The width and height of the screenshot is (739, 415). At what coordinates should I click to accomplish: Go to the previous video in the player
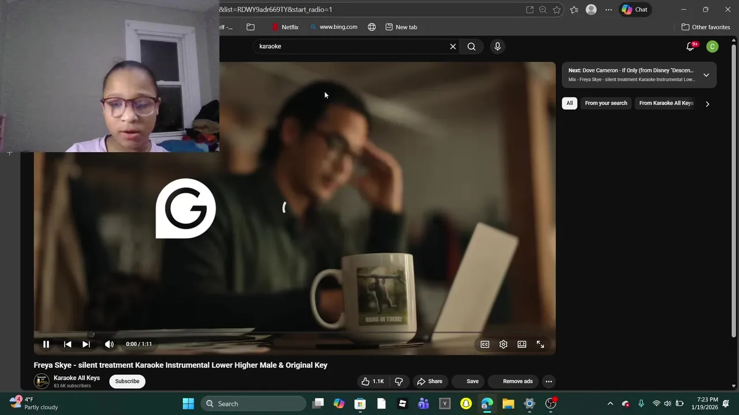(68, 344)
